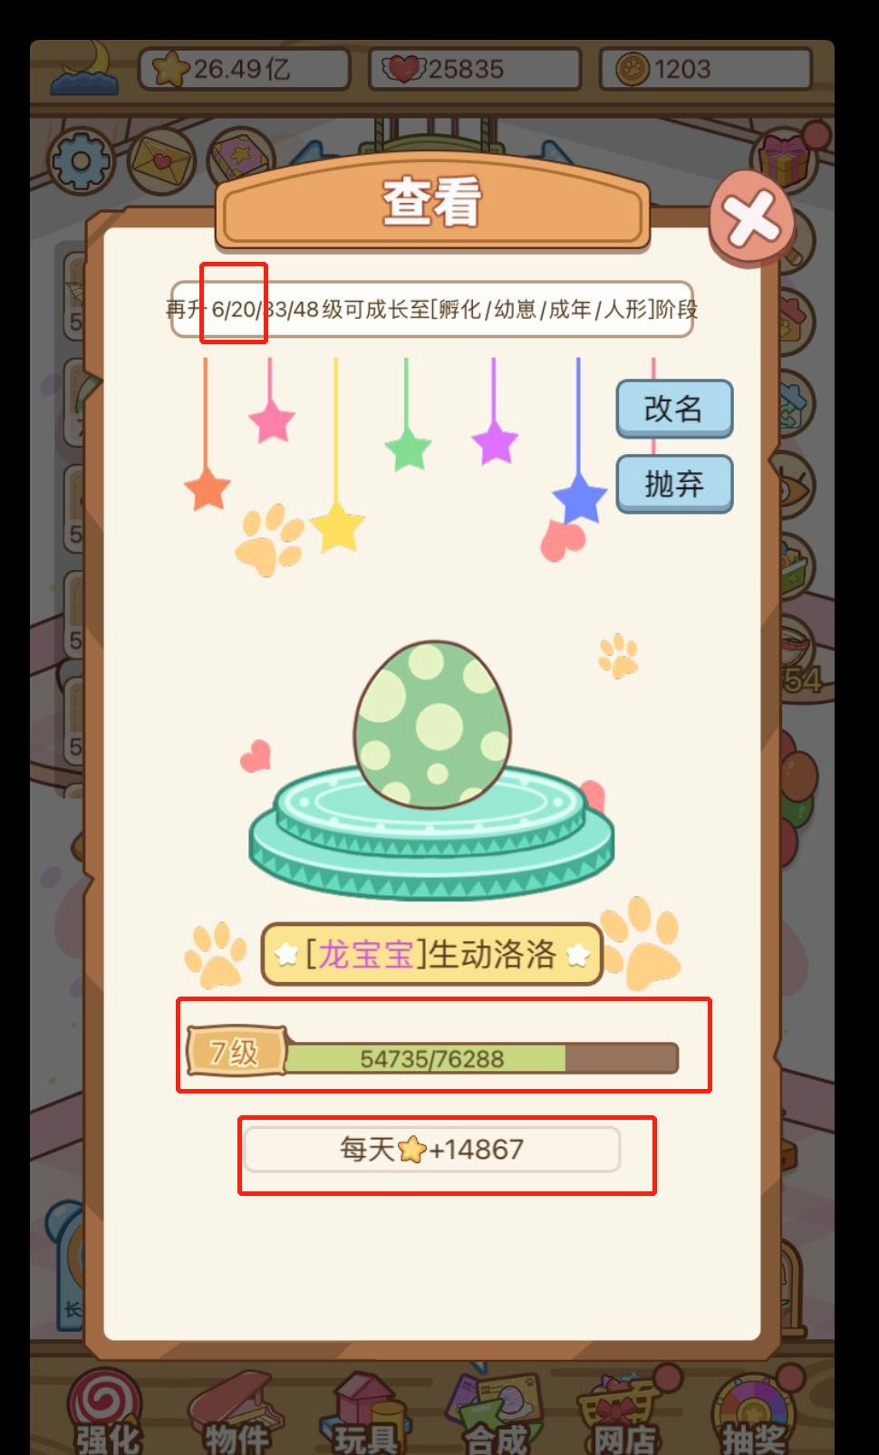Viewport: 879px width, 1455px height.
Task: Click the moon night-mode icon
Action: click(84, 68)
